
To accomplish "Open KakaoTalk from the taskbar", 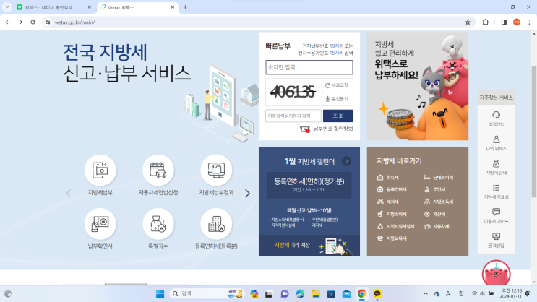I will point(377,294).
